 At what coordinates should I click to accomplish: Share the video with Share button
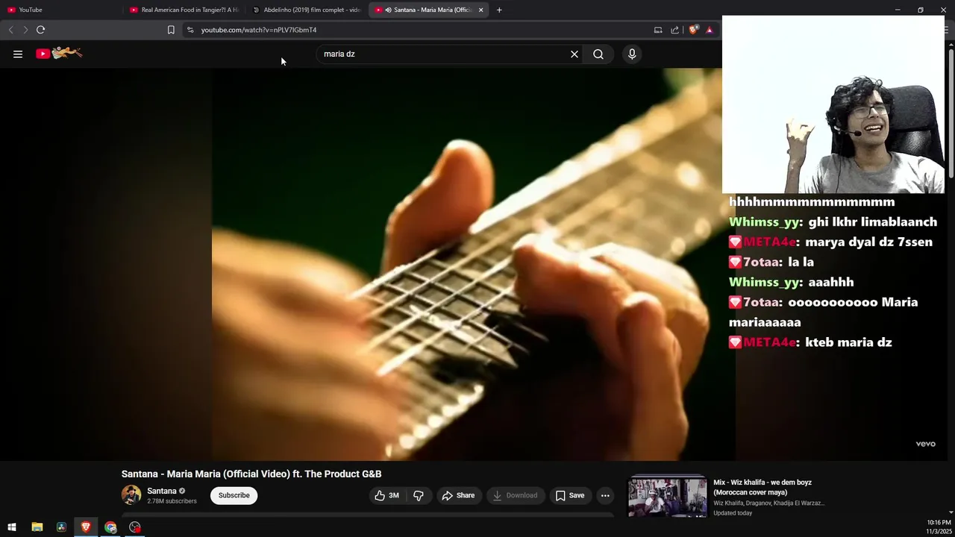457,495
